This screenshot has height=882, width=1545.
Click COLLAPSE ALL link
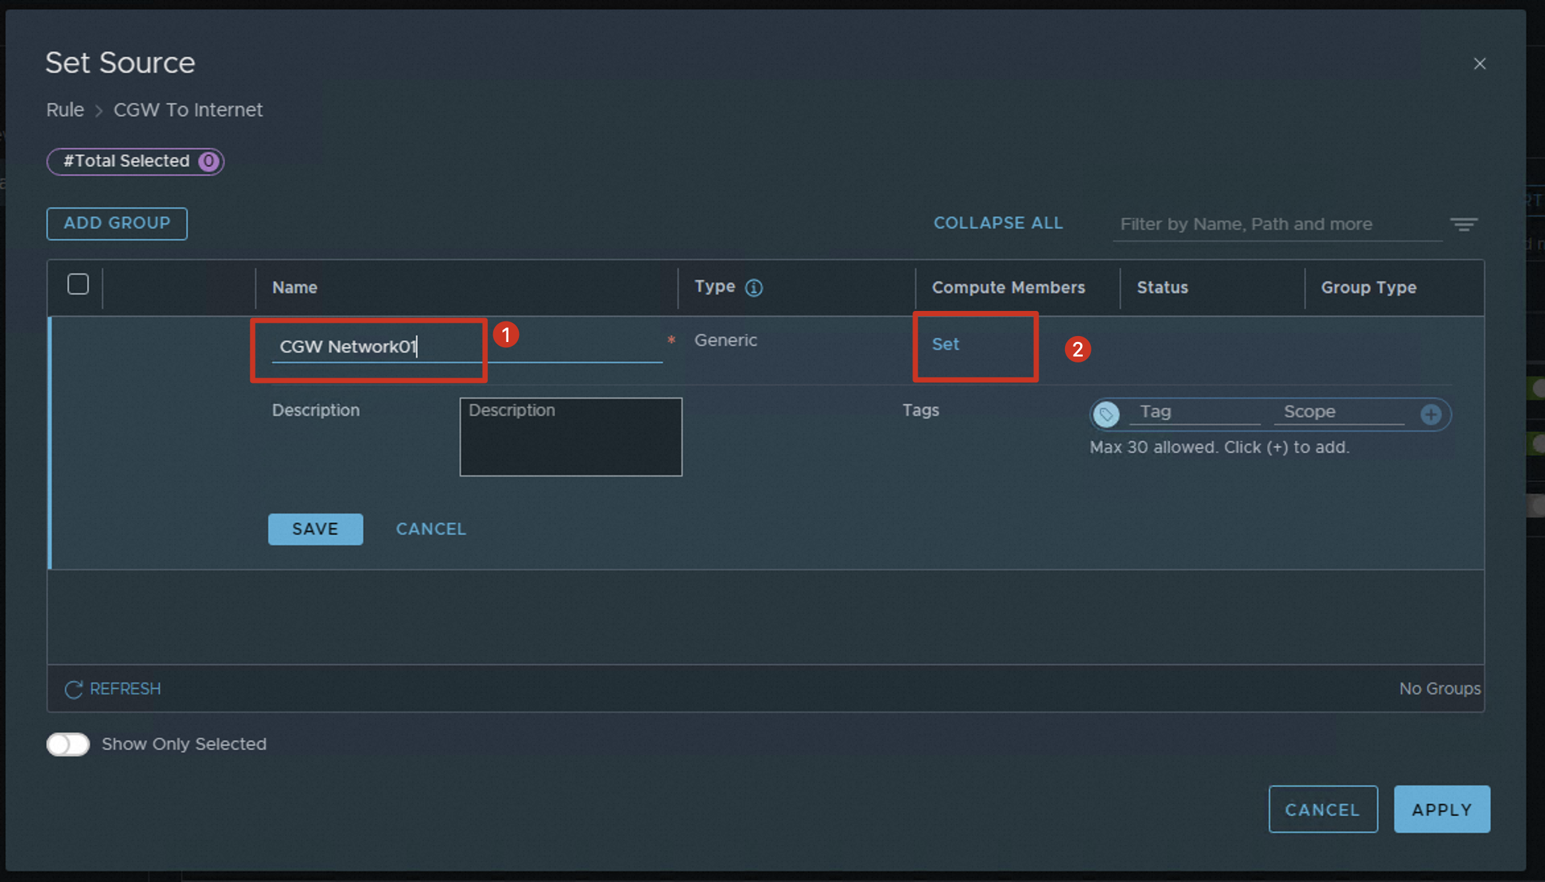click(x=998, y=223)
